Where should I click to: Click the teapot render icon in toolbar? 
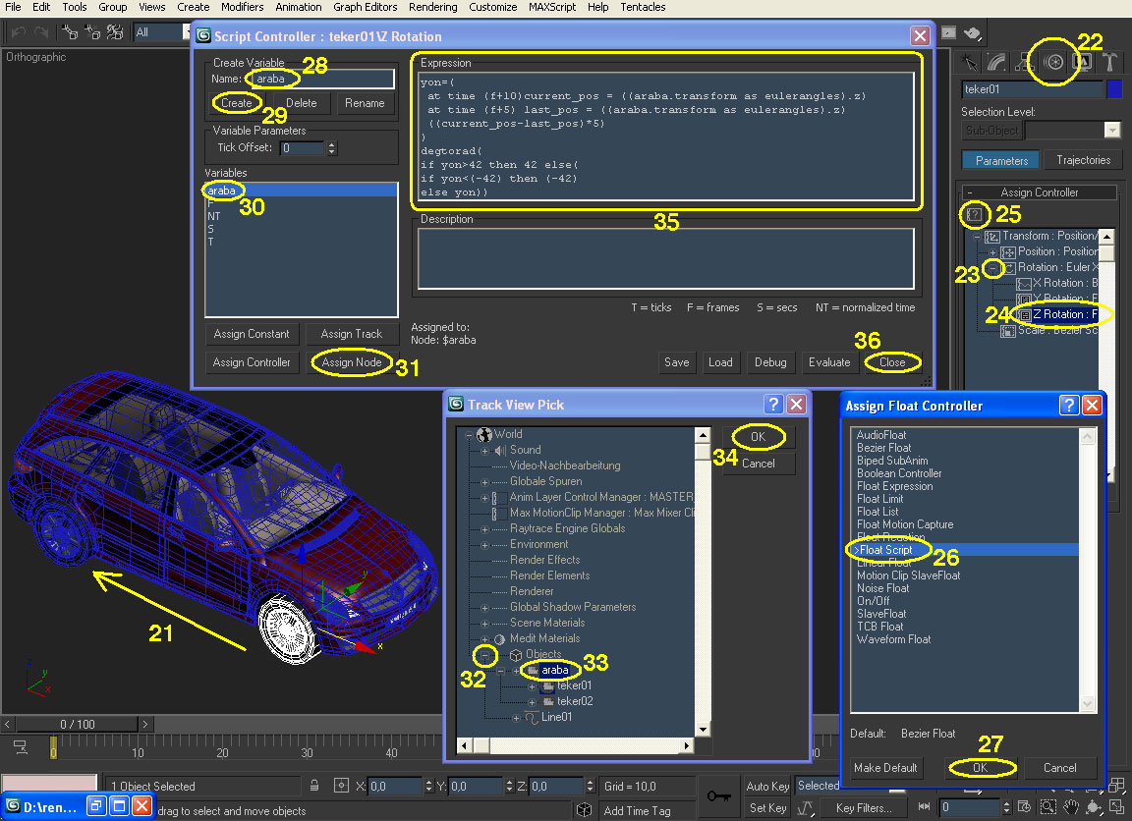click(x=972, y=32)
